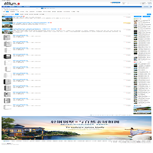Click the large villa and seaside banner advertisement
The image size is (153, 153).
click(76, 128)
